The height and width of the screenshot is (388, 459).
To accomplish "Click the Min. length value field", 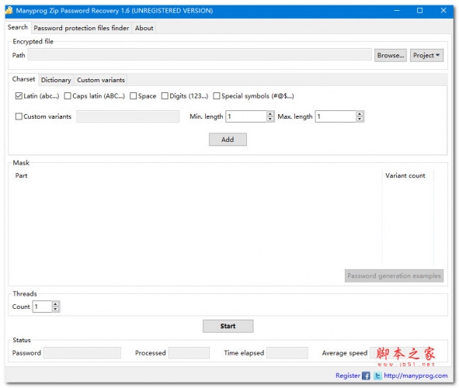I will click(246, 116).
